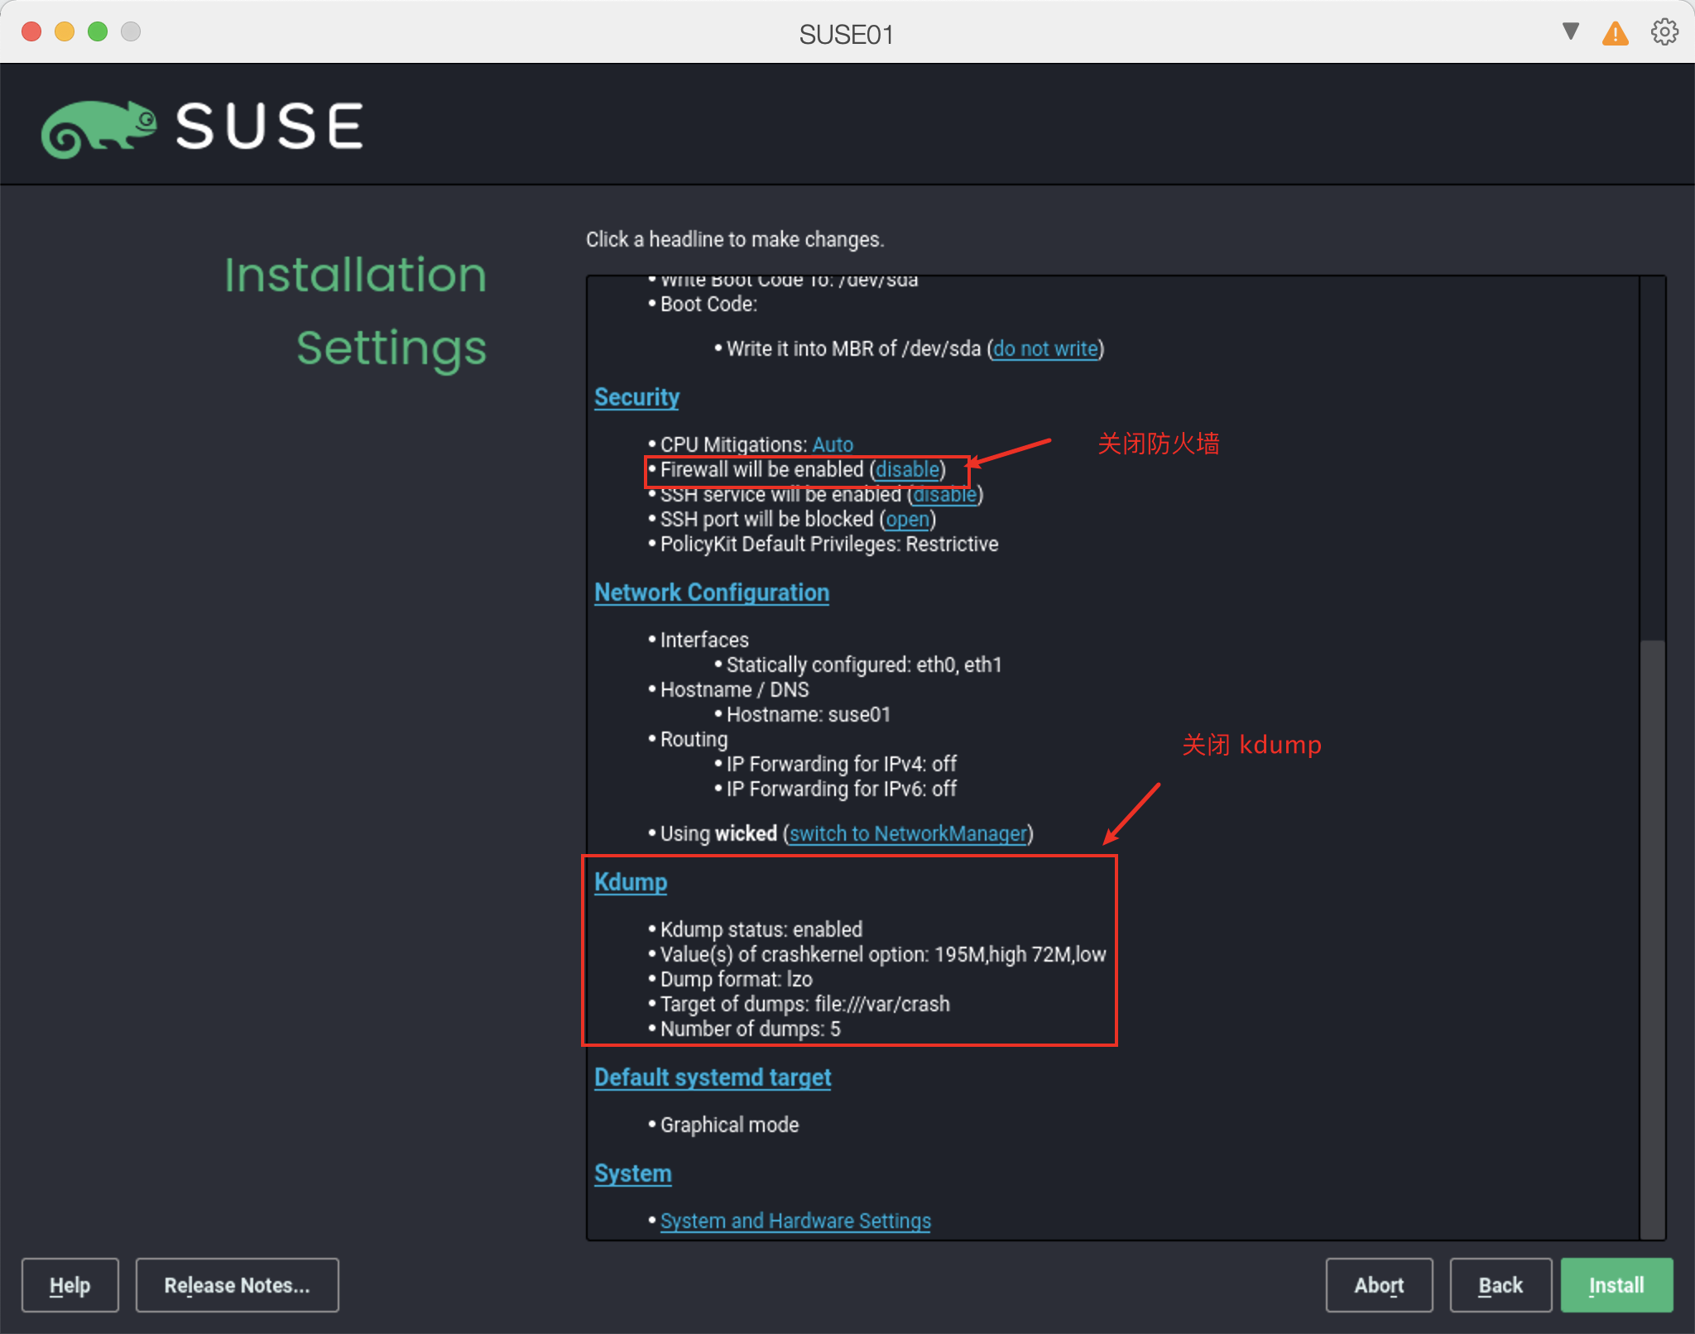This screenshot has width=1695, height=1334.
Task: Open the Kdump settings headline
Action: tap(630, 882)
